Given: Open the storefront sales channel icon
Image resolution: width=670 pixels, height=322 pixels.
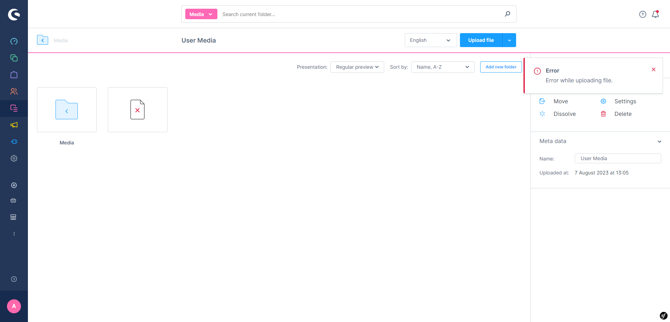Looking at the screenshot, I should pos(13,217).
